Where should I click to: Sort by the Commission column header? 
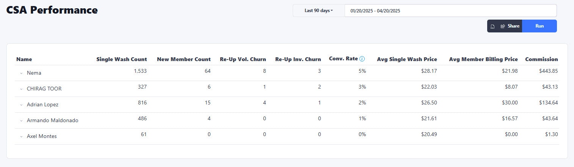[x=541, y=59]
